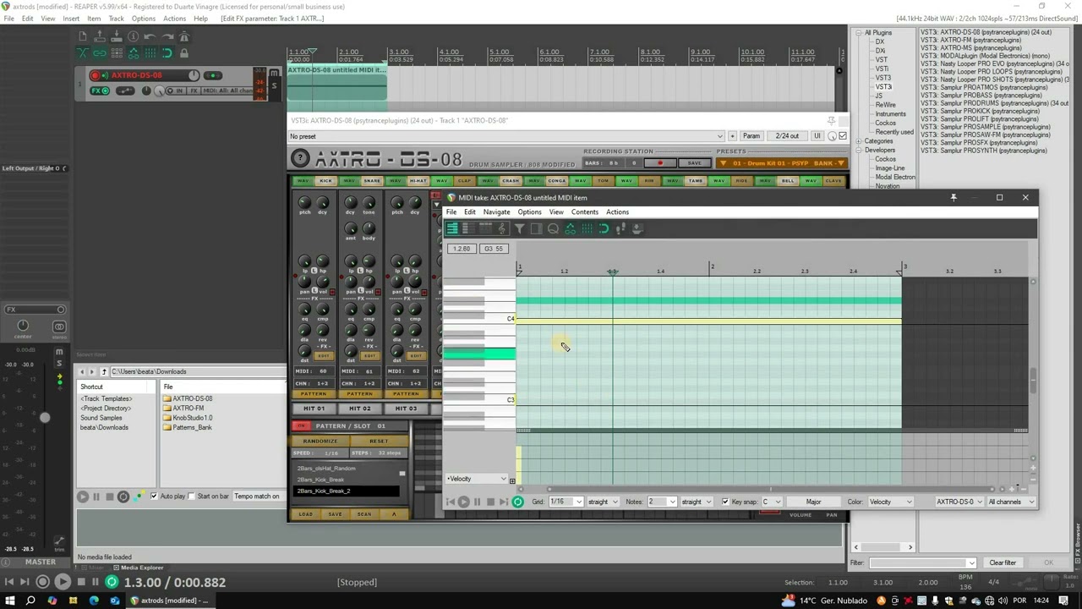Toggle MIDI editor filter funnel icon
This screenshot has height=609, width=1082.
519,228
